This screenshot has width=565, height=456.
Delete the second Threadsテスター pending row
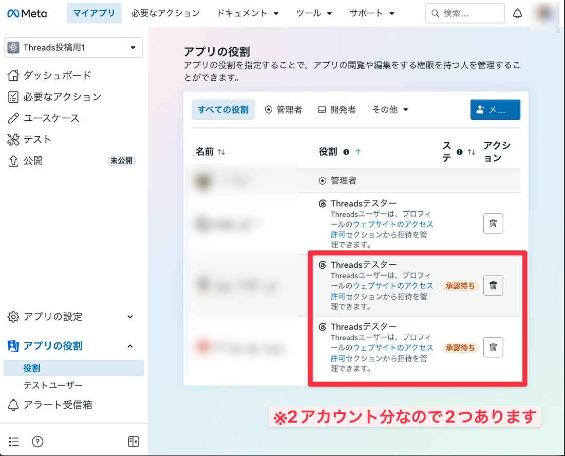(x=493, y=285)
